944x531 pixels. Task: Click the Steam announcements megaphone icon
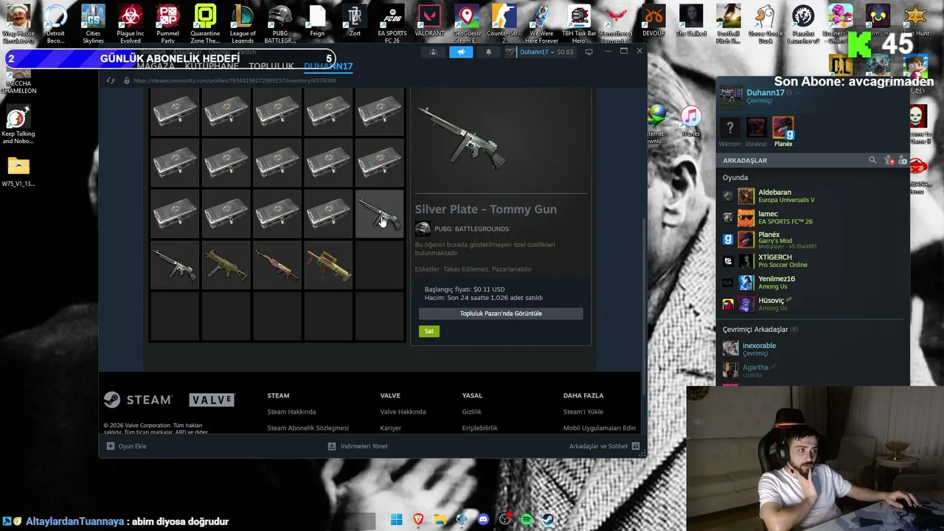[x=461, y=52]
